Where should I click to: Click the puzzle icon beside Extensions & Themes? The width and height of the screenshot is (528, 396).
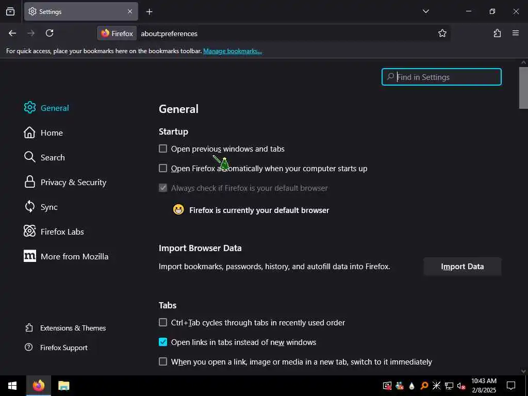pyautogui.click(x=29, y=327)
